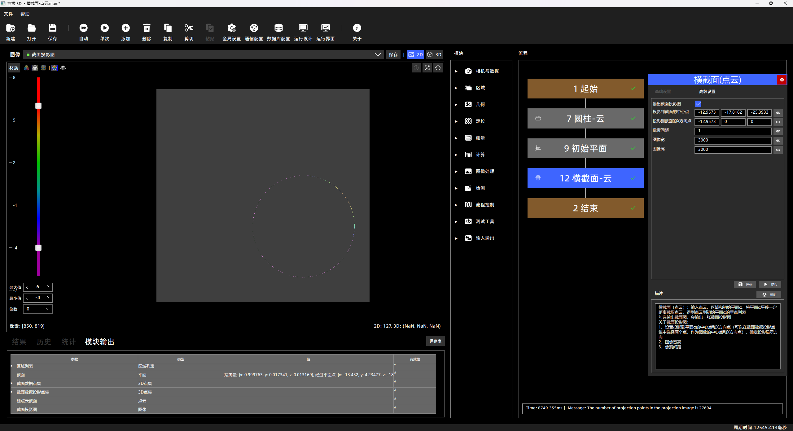Select the checker pattern material icon
Screen dimensions: 793x431
pos(44,68)
